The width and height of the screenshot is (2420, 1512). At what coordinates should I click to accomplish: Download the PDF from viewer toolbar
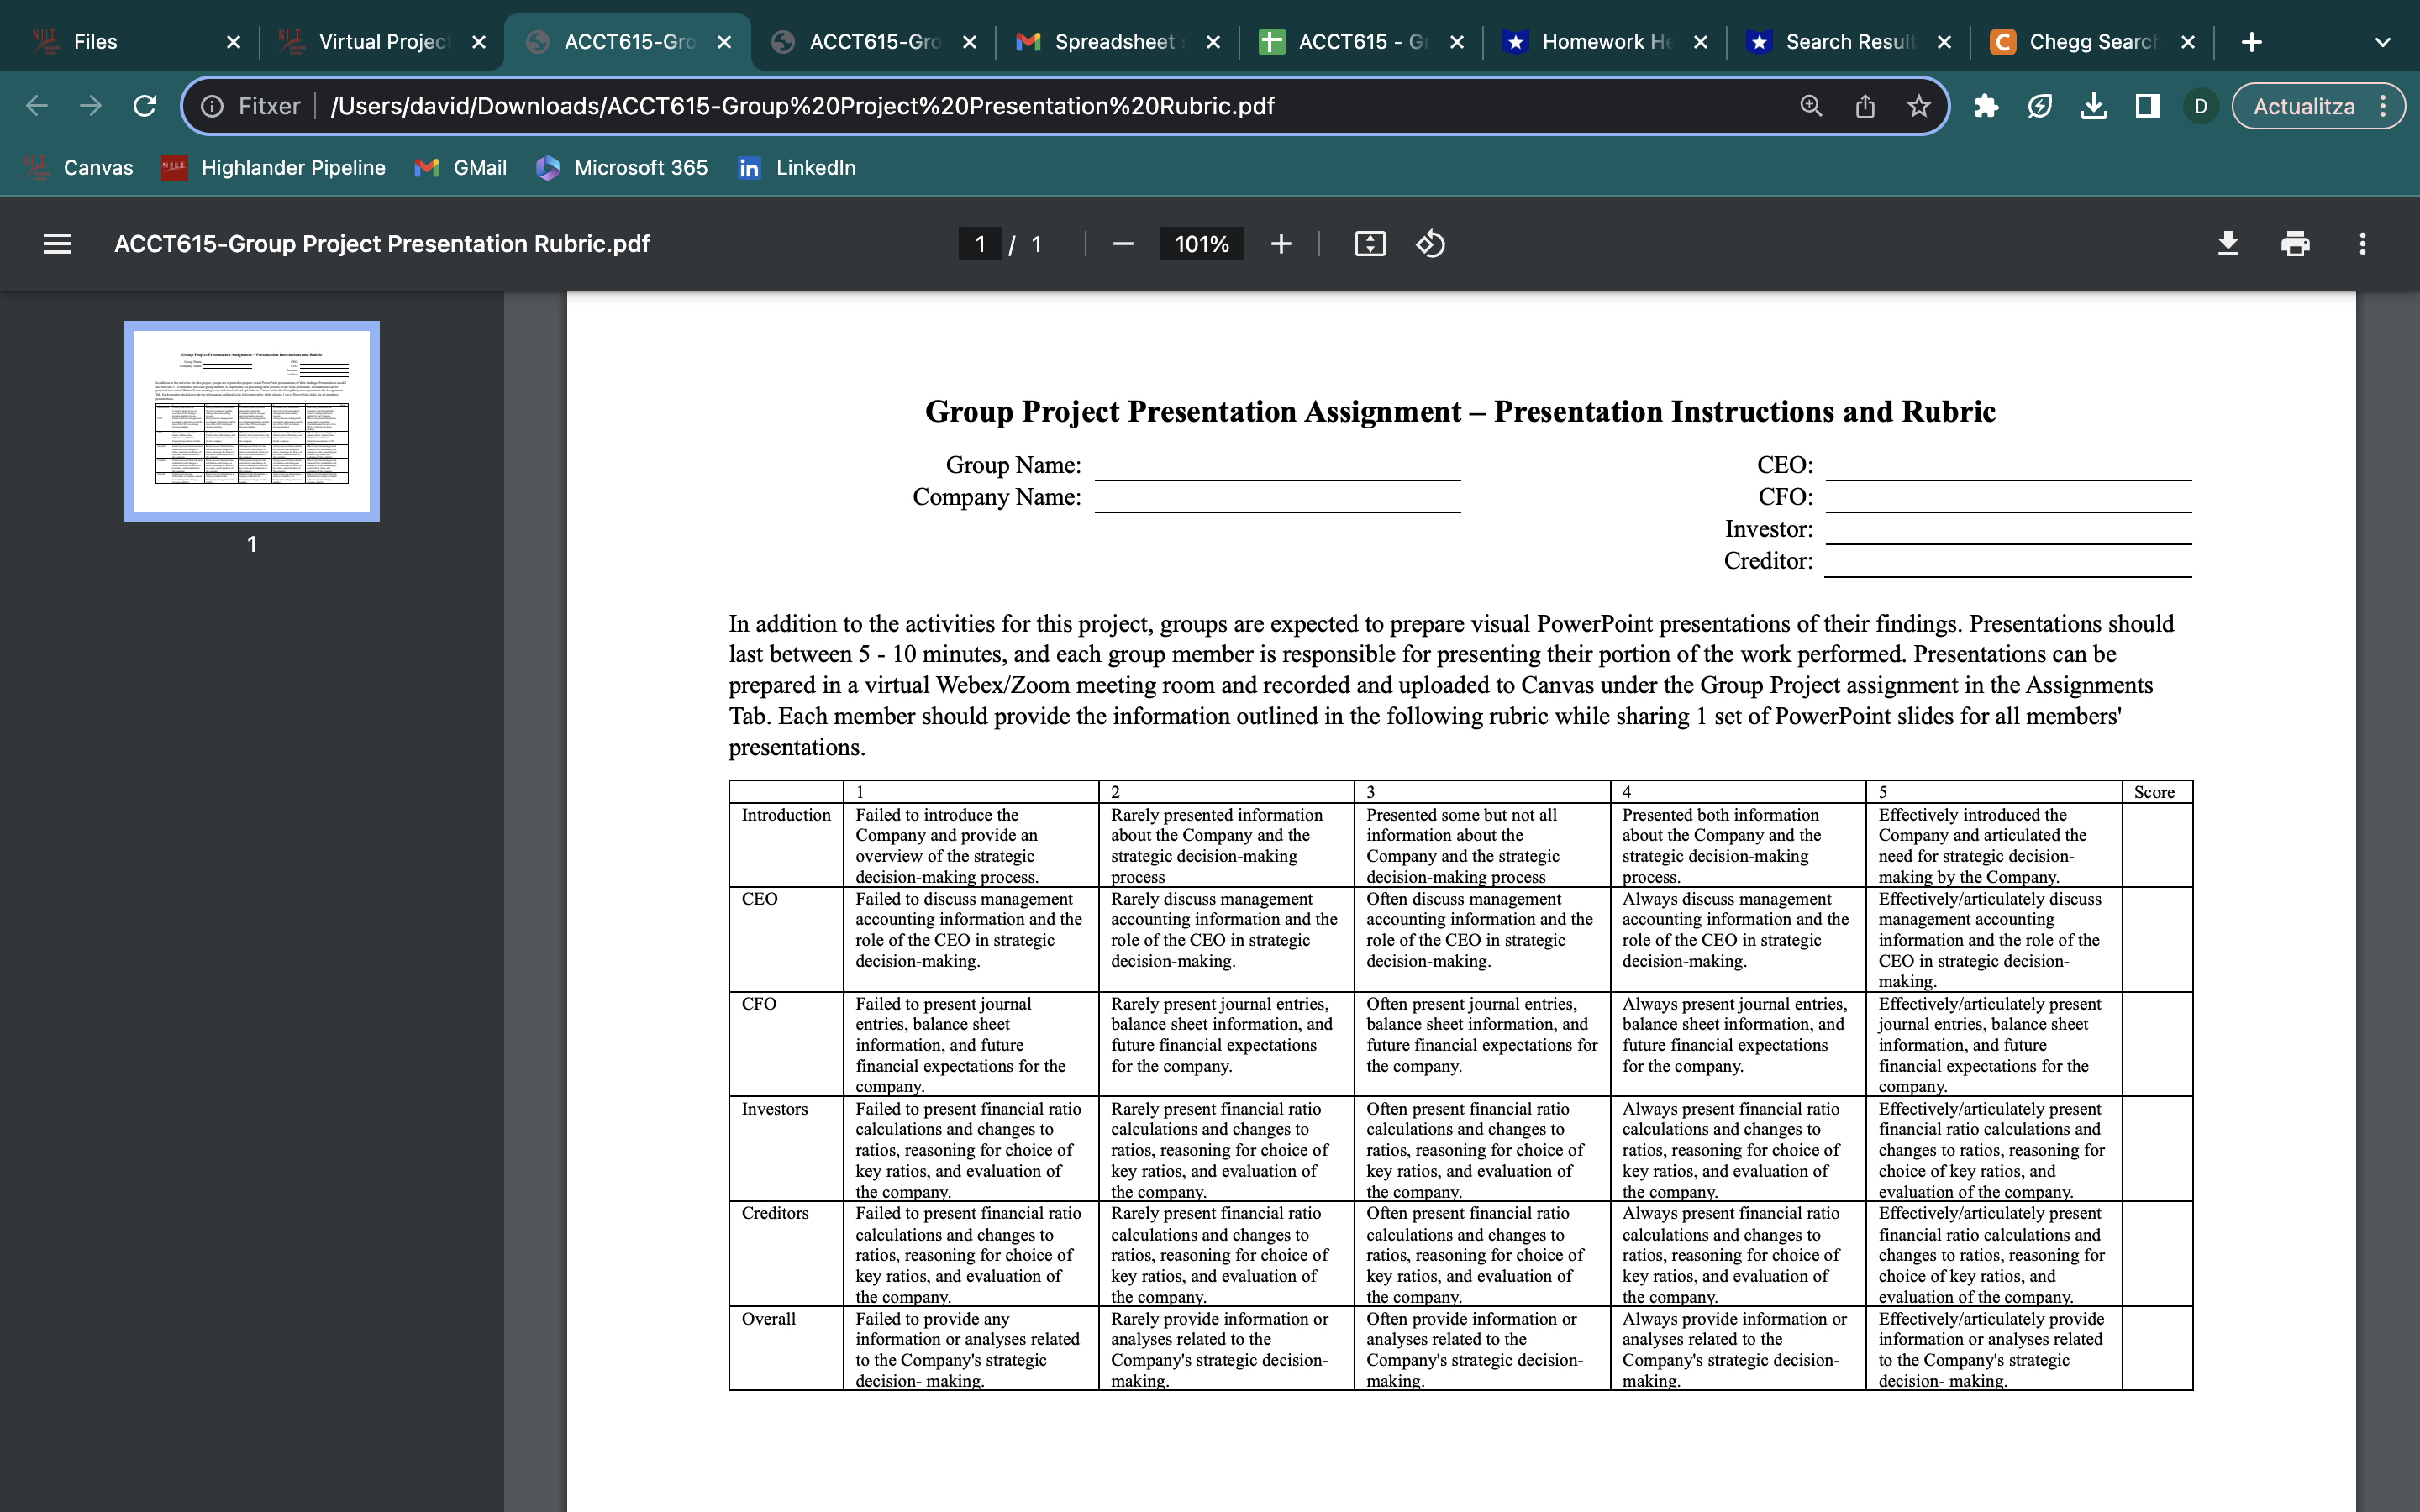click(x=2228, y=244)
